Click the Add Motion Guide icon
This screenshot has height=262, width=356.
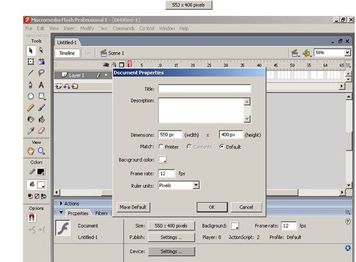[x=67, y=86]
